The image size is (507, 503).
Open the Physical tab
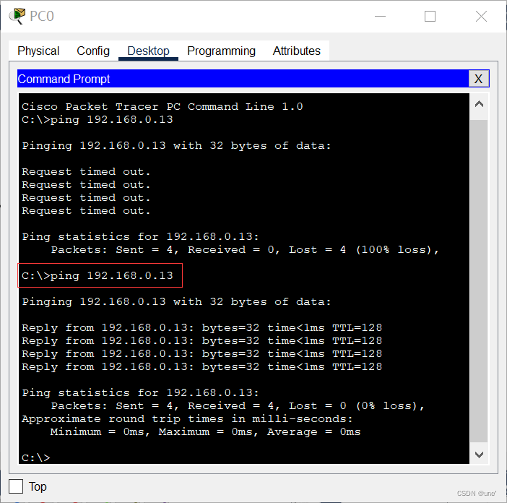click(x=38, y=51)
